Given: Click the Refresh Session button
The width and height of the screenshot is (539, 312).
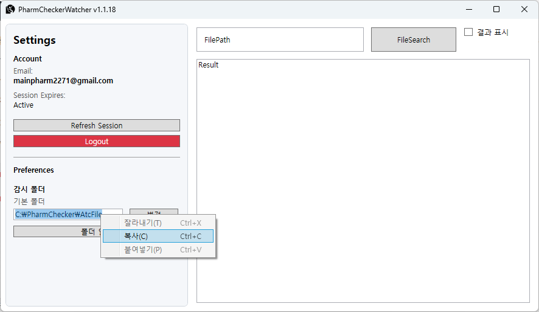Looking at the screenshot, I should (x=97, y=125).
